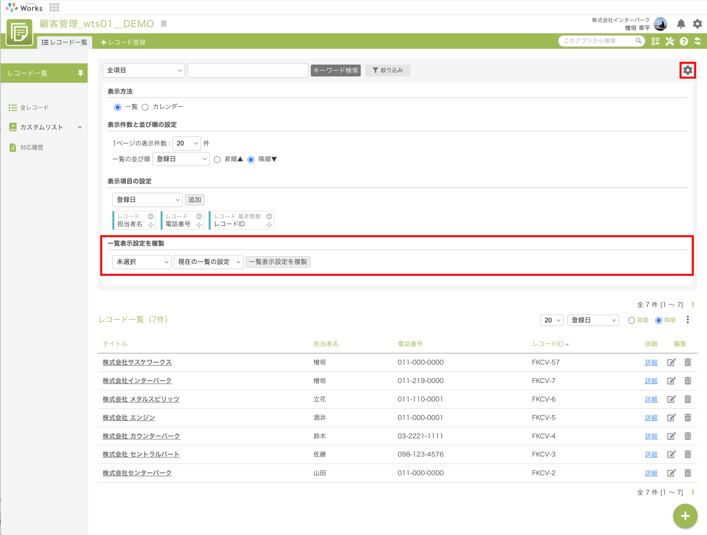707x535 pixels.
Task: Go to page 1 in top pagination
Action: [692, 304]
